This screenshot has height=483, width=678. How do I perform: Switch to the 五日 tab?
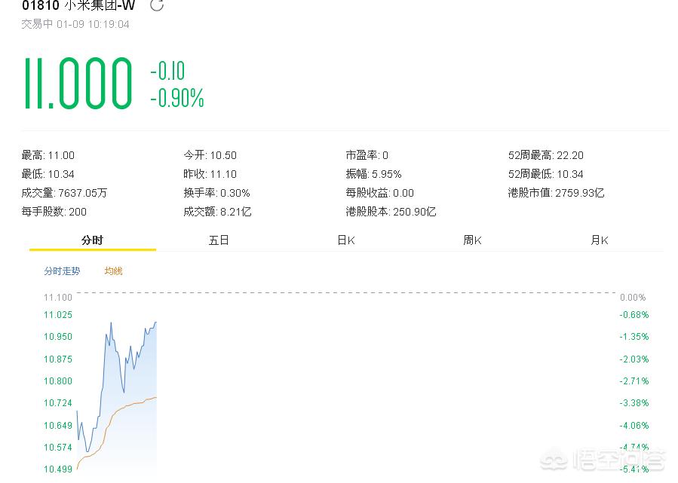coord(219,240)
